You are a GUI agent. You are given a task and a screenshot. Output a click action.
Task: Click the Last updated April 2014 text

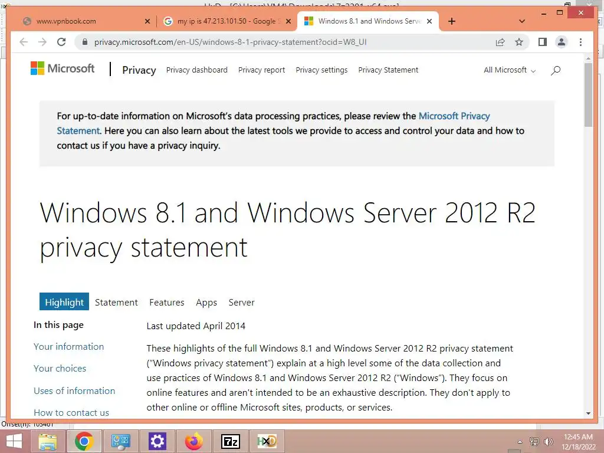(196, 326)
